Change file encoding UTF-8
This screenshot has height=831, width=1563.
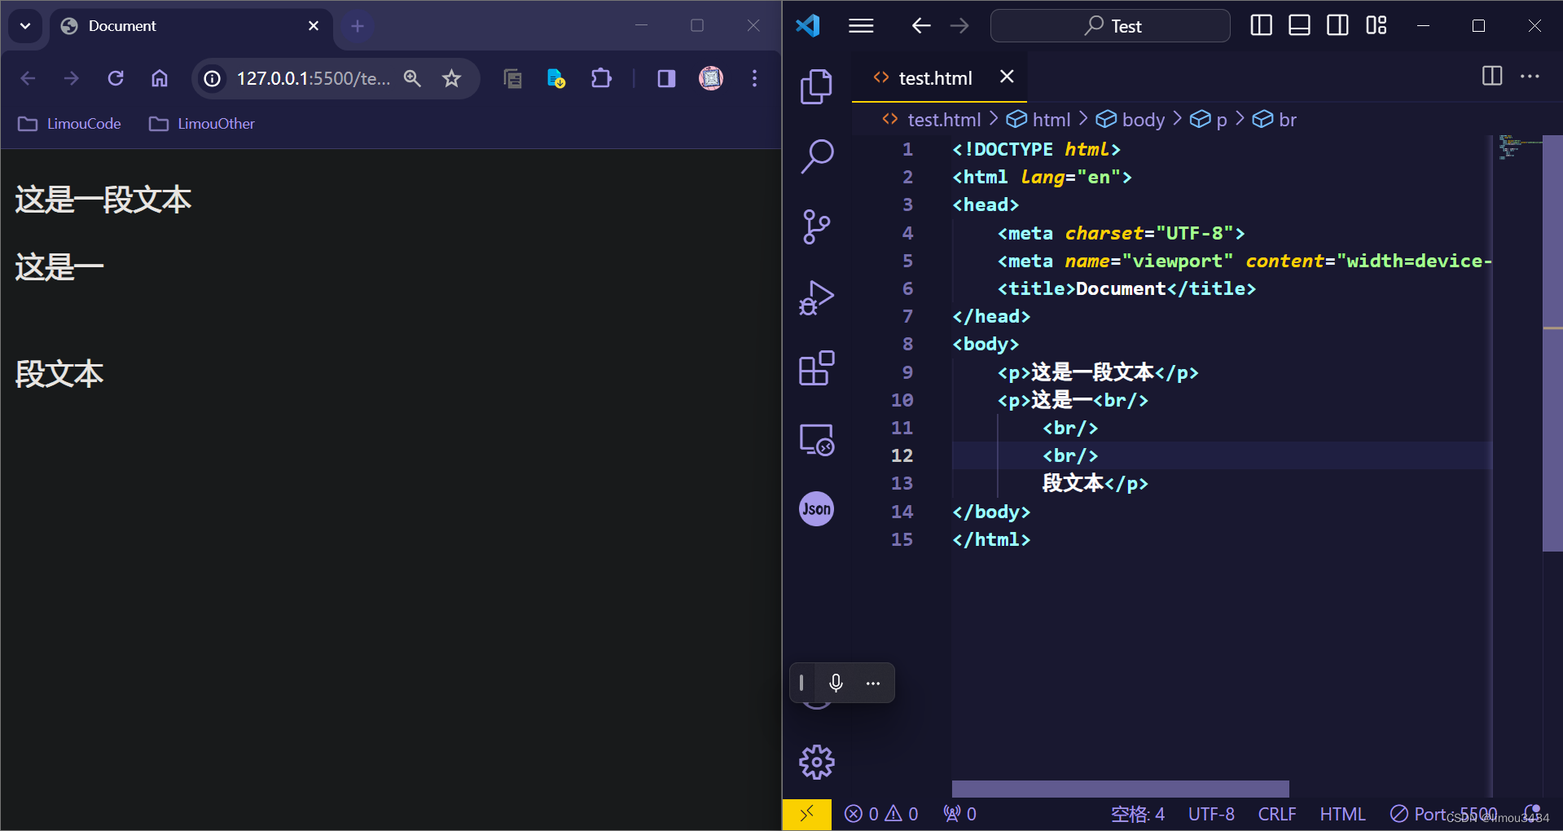(1211, 814)
